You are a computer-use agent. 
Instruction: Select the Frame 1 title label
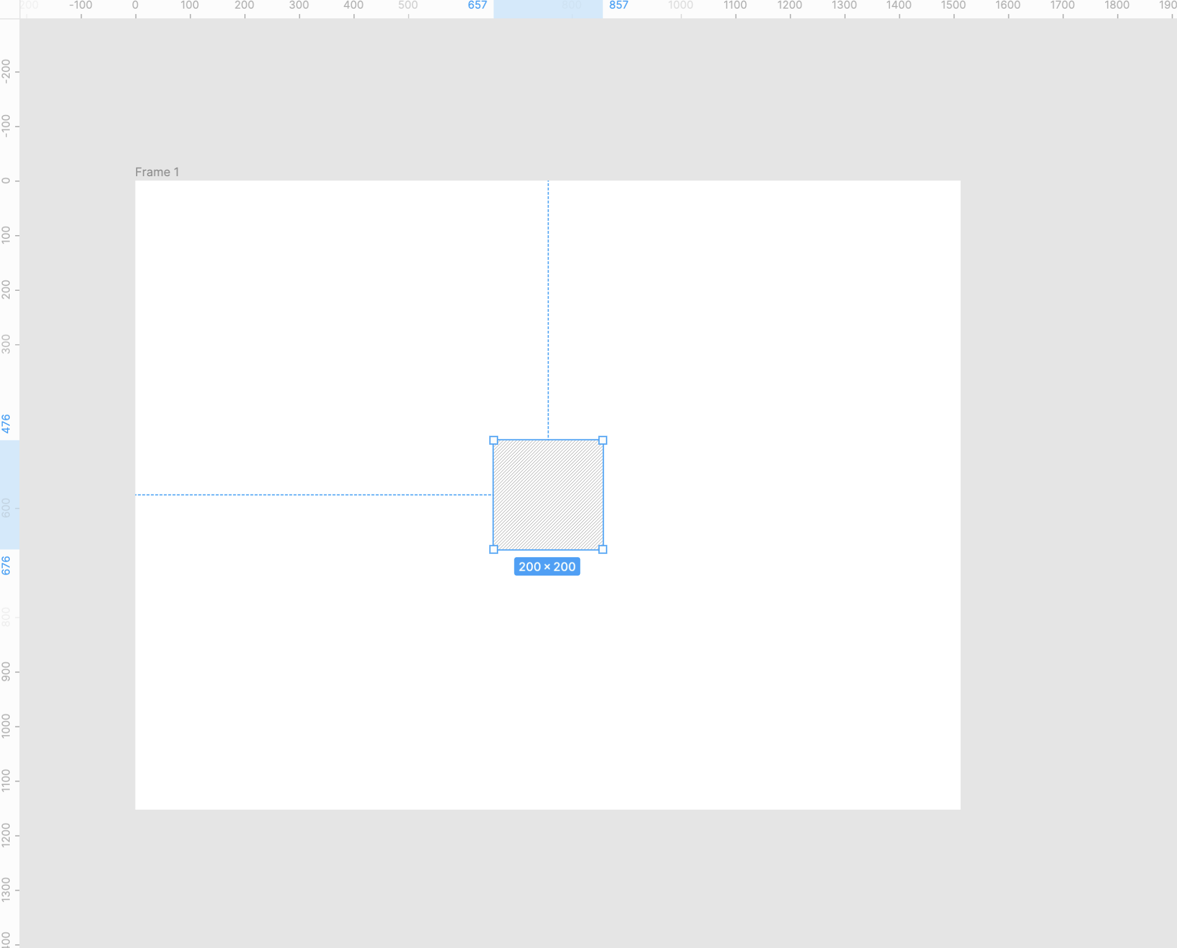click(157, 172)
